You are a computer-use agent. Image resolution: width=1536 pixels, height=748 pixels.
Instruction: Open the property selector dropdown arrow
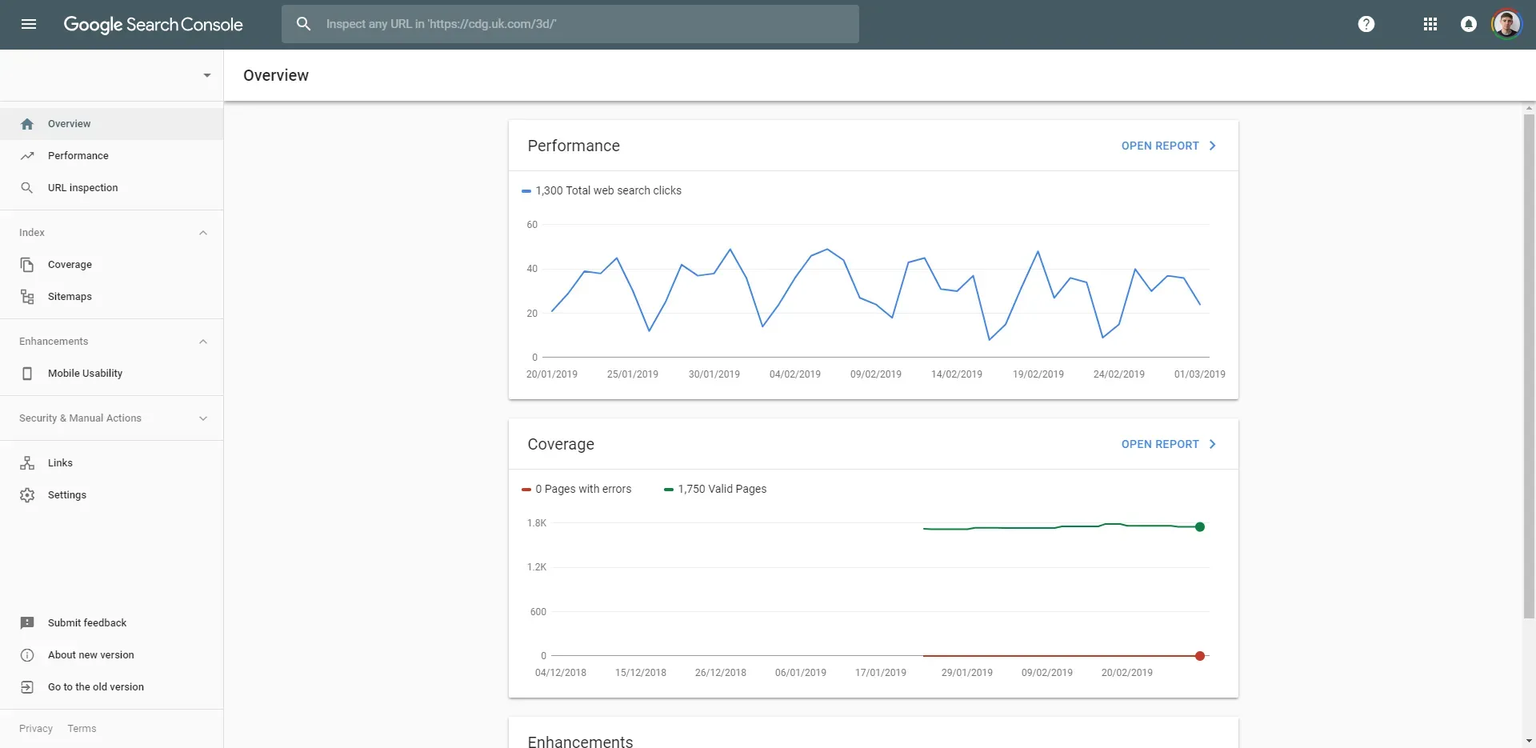[207, 75]
